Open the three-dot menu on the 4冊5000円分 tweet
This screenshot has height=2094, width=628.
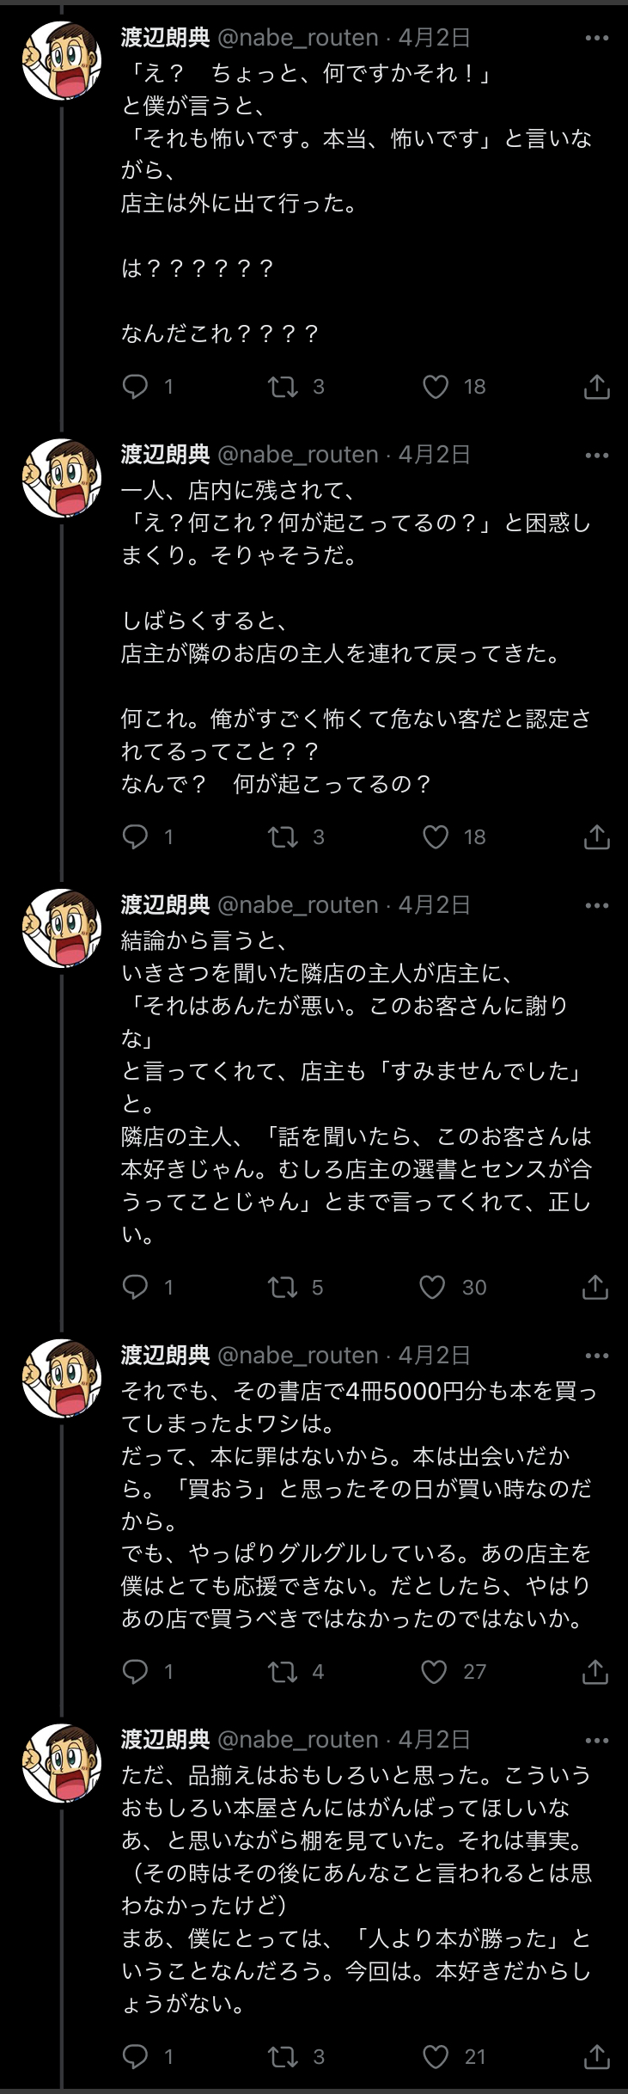pos(596,1356)
